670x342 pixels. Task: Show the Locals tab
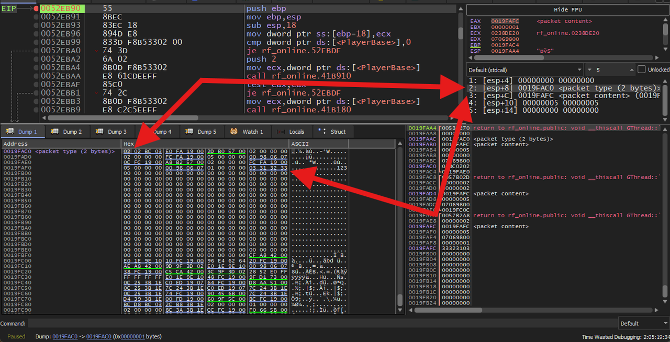pos(291,132)
